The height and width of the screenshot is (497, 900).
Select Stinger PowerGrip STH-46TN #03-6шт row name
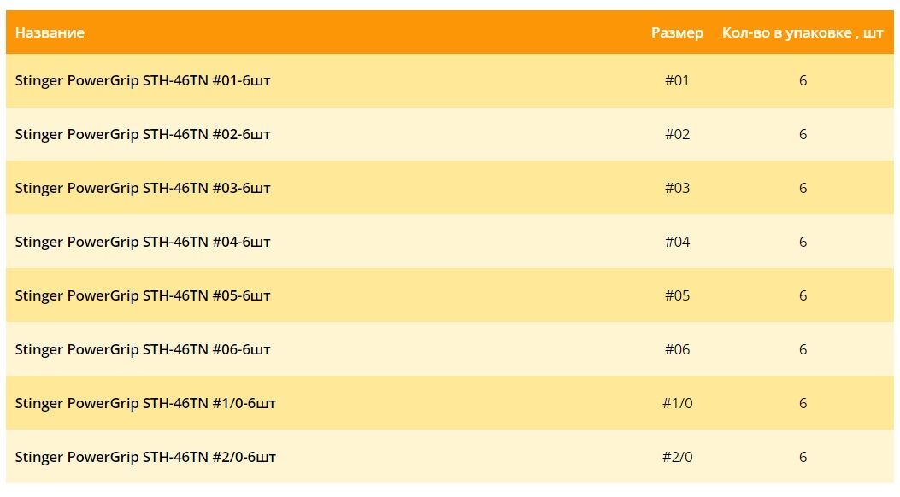(143, 188)
